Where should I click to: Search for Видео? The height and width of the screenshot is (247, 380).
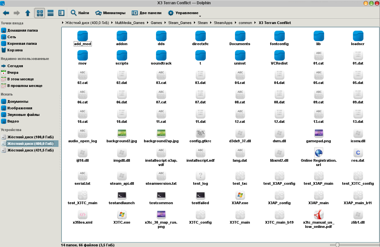10,121
